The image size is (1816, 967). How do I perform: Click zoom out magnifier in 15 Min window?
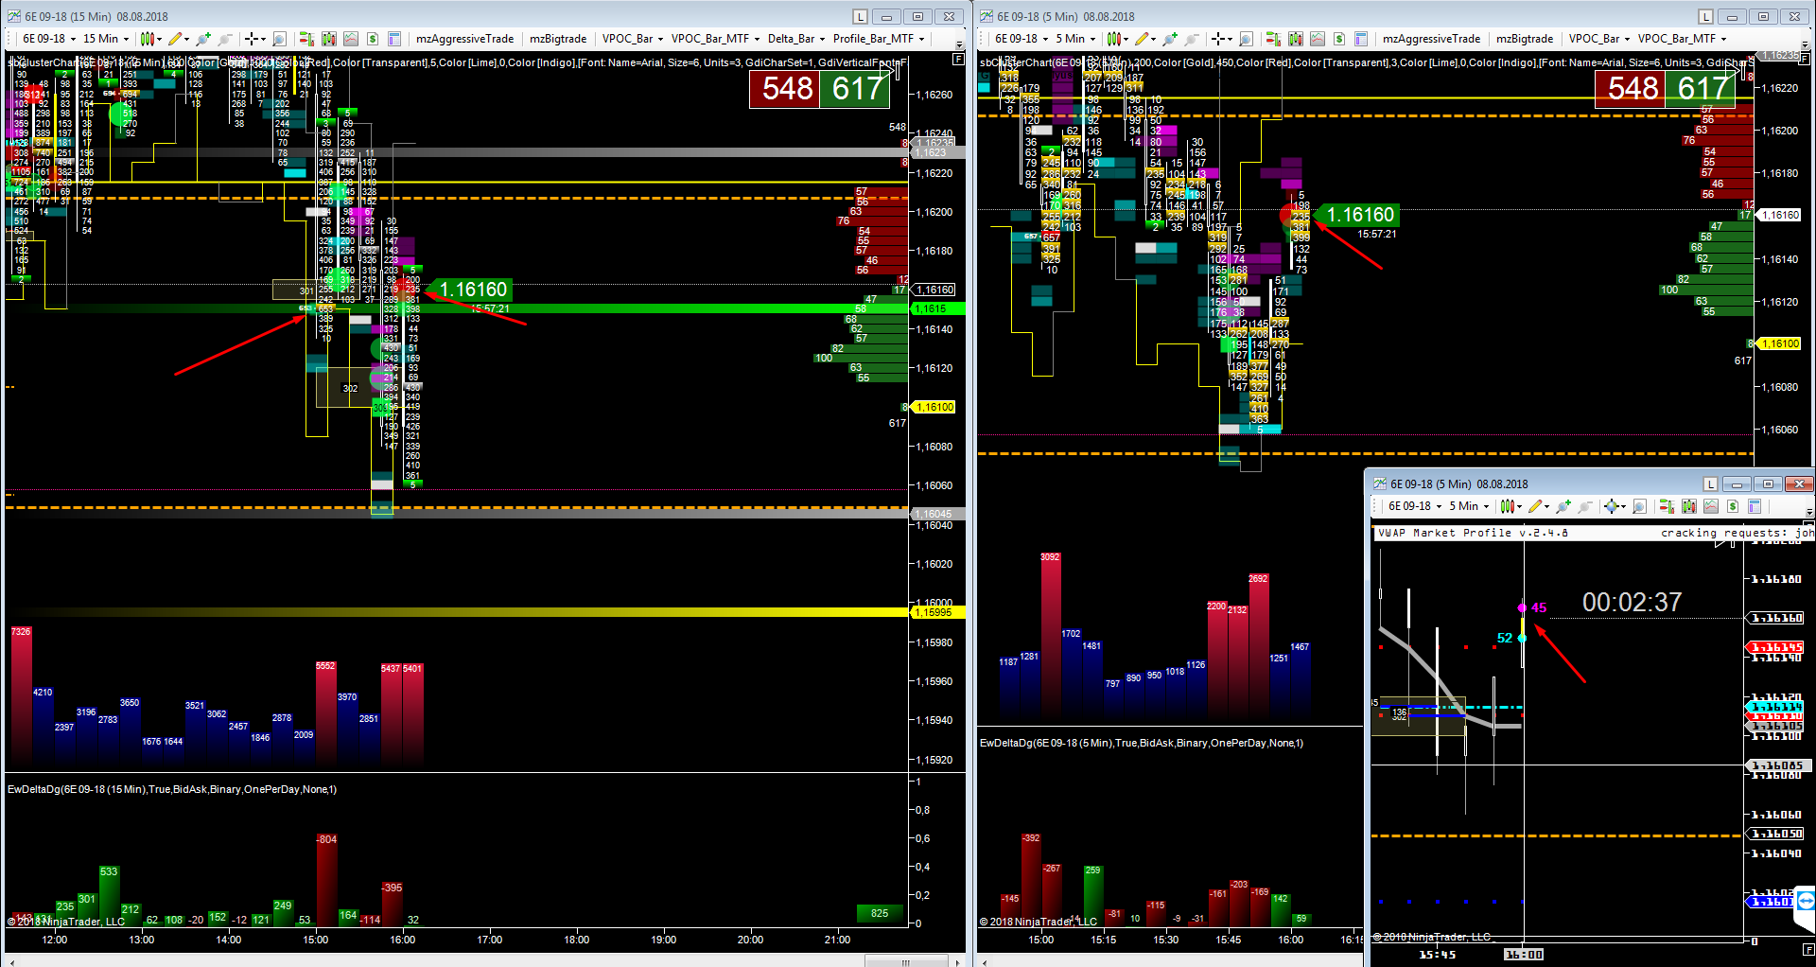[x=224, y=39]
